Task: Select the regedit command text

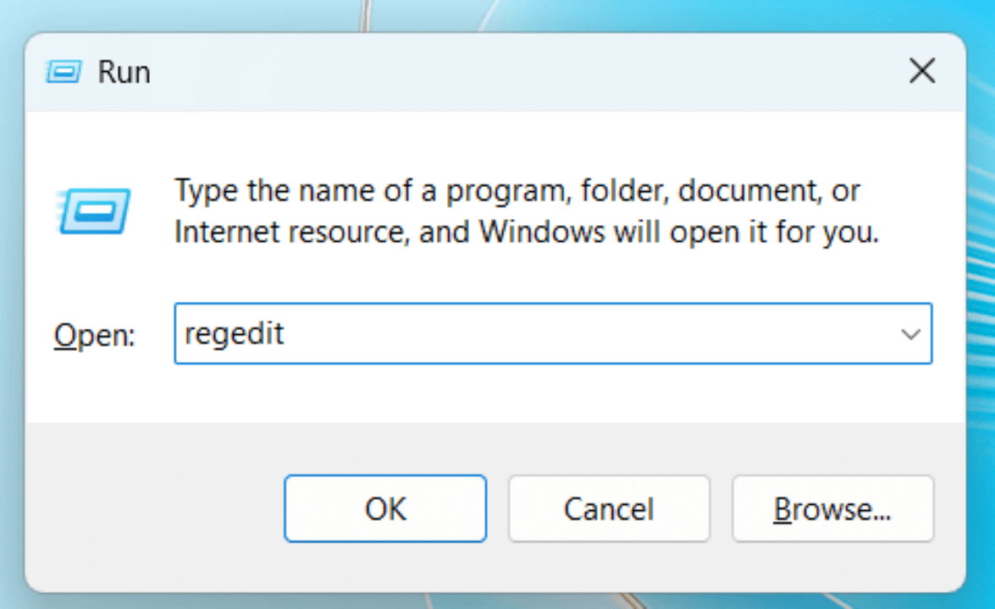Action: point(235,333)
